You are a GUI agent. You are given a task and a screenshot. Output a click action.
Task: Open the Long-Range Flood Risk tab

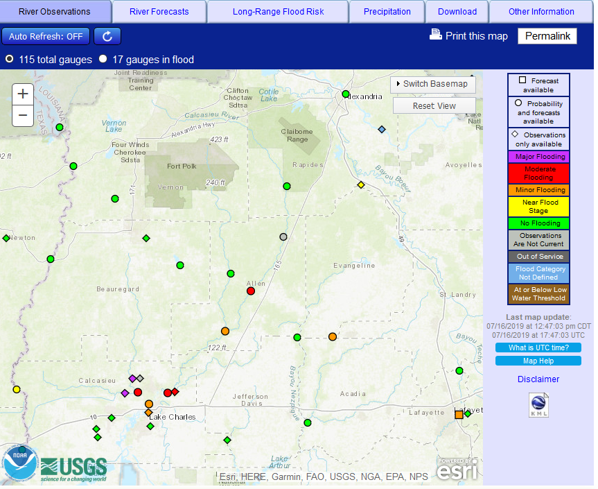click(x=277, y=12)
